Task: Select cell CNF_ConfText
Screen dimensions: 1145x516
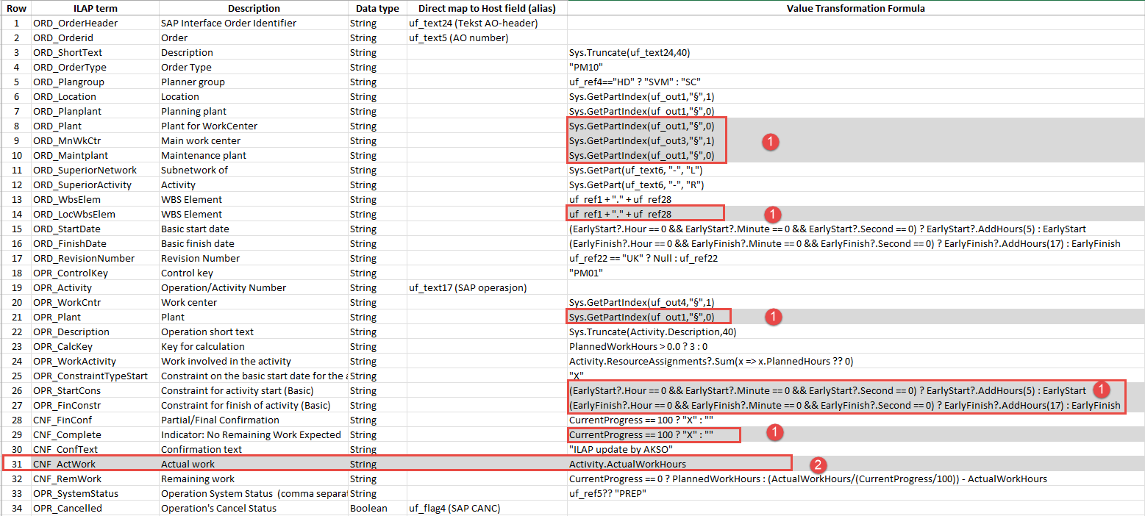Action: tap(95, 449)
